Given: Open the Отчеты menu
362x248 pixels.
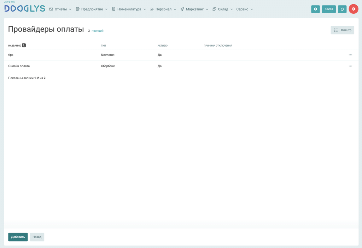Looking at the screenshot, I should click(x=60, y=9).
